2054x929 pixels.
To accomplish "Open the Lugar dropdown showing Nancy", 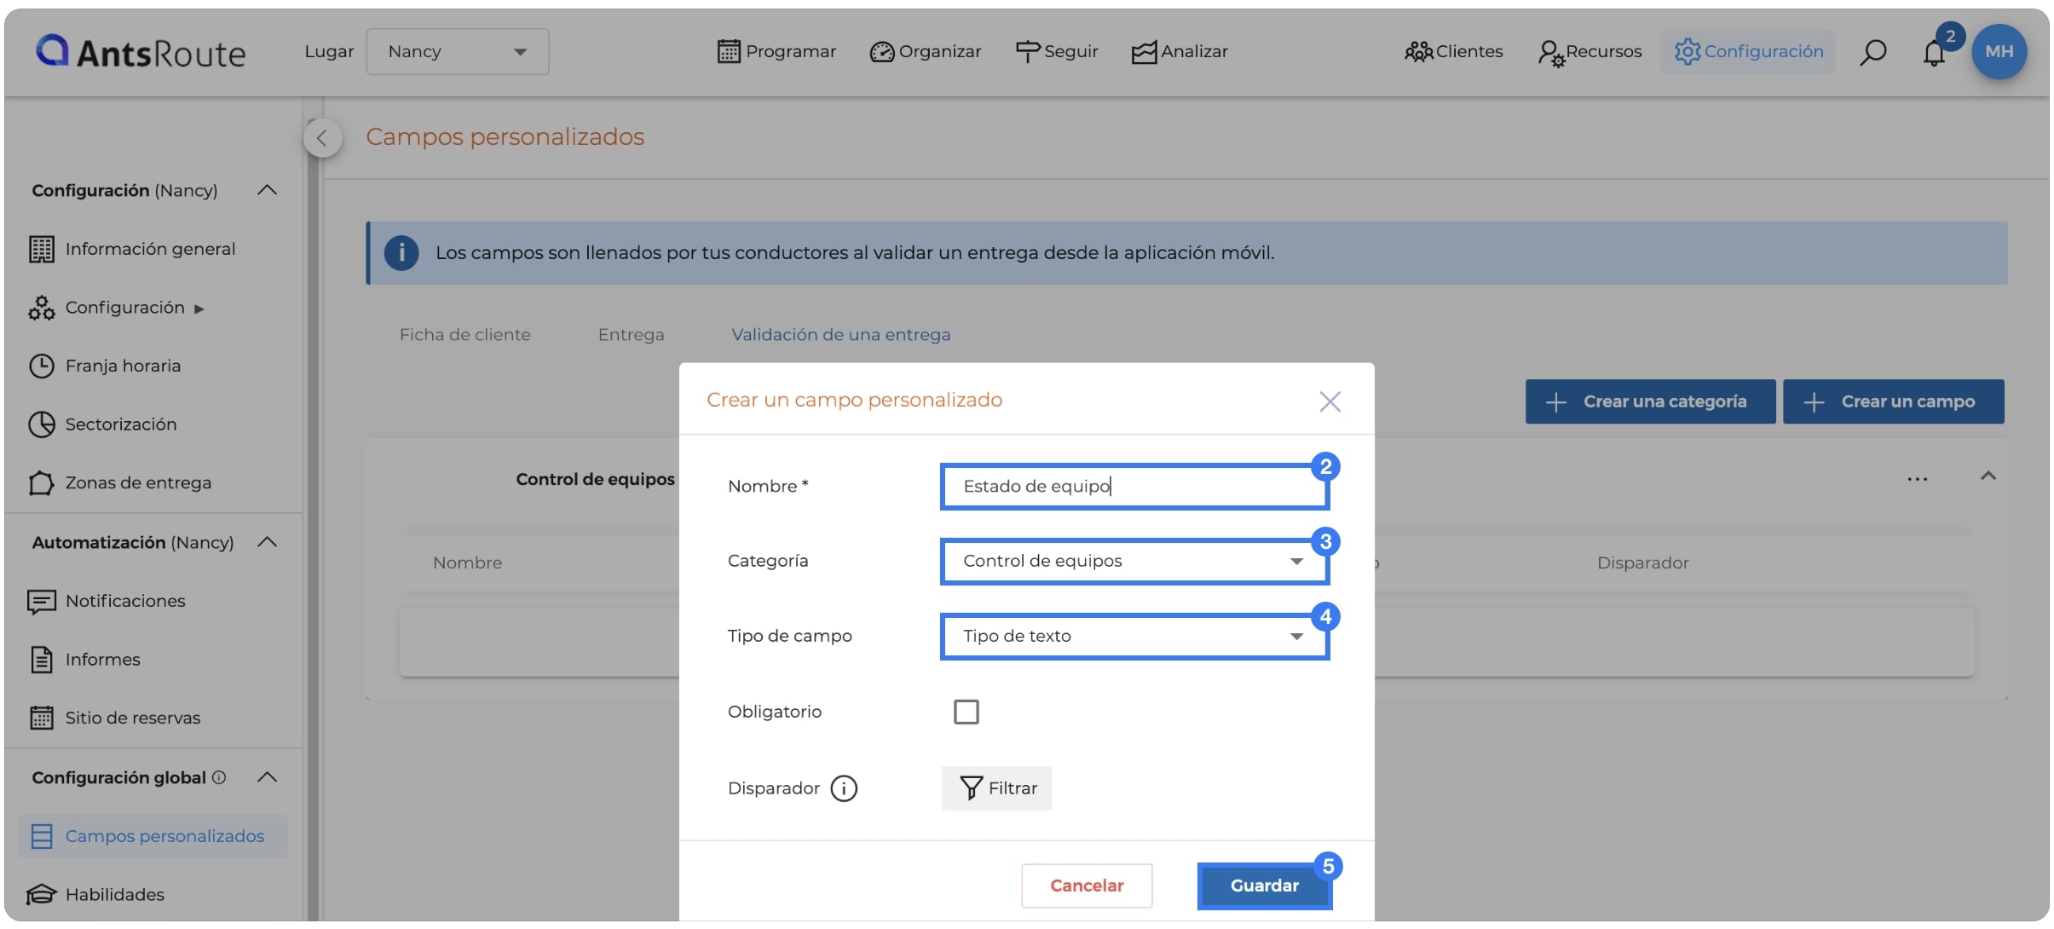I will 458,51.
